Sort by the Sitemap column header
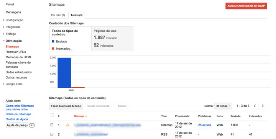276x139 pixels. point(79,116)
